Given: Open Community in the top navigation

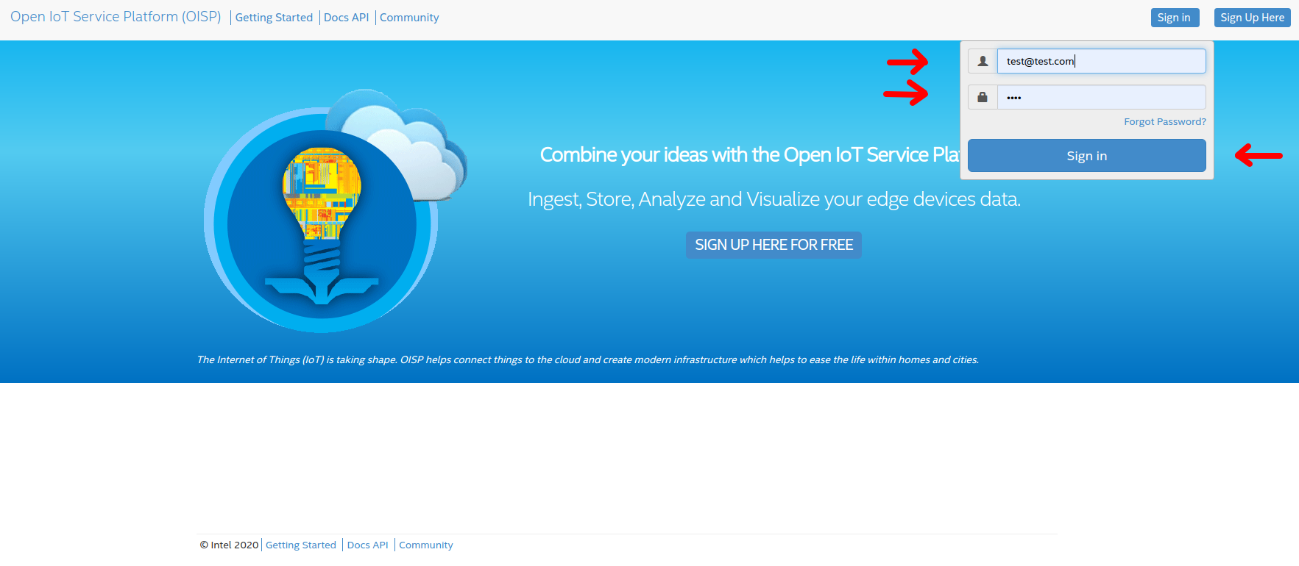Looking at the screenshot, I should [409, 18].
